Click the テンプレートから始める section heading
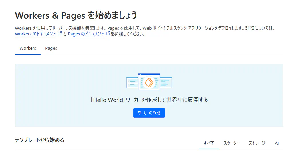 (x=39, y=140)
